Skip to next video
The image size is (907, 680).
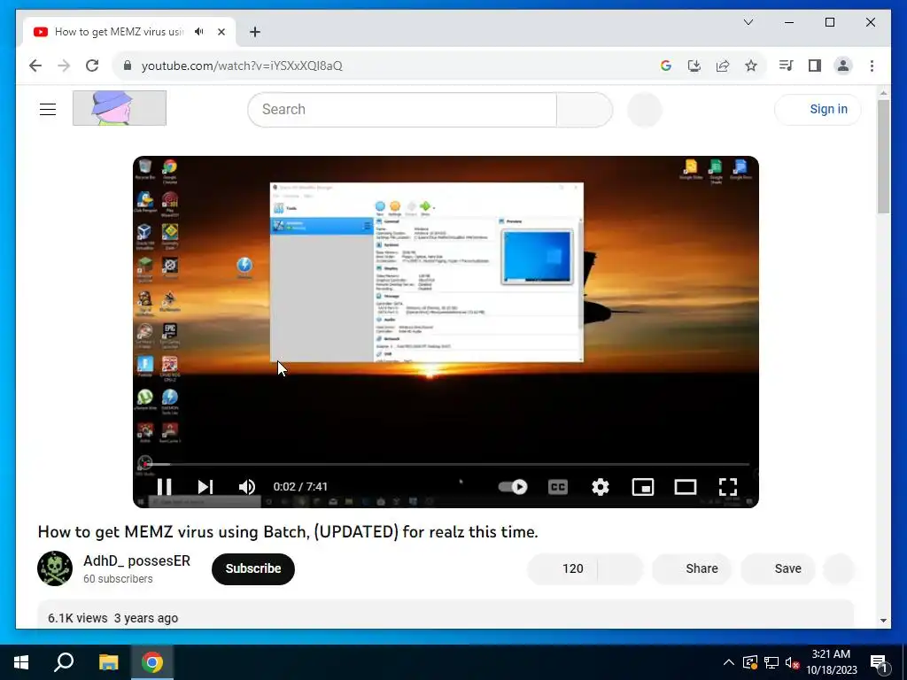click(x=205, y=487)
